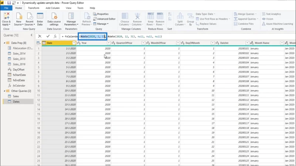Image resolution: width=296 pixels, height=166 pixels.
Task: Click the Keep Rows icon
Action: tap(151, 16)
